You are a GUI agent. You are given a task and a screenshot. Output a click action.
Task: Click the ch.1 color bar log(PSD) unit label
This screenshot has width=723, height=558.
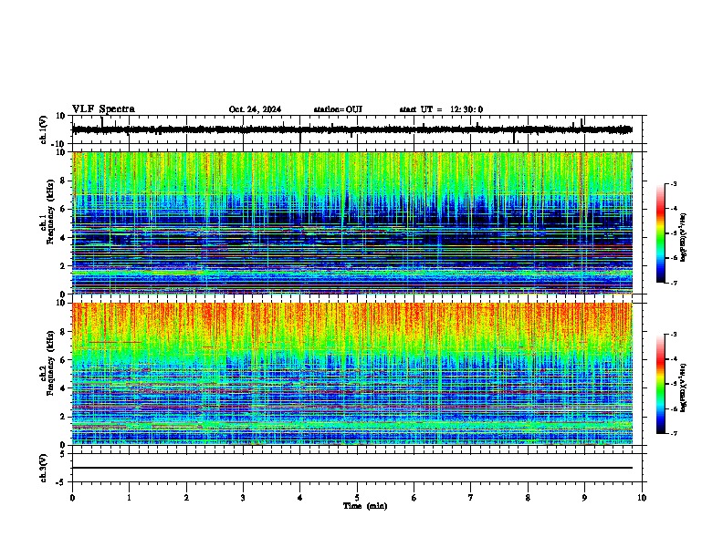tap(684, 237)
